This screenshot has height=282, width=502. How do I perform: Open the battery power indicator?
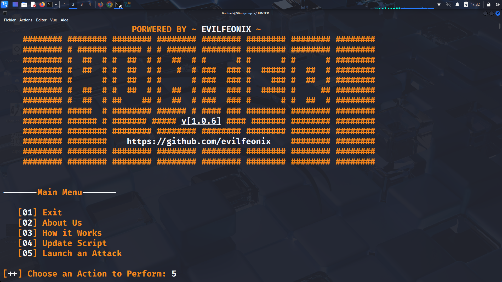[x=466, y=4]
